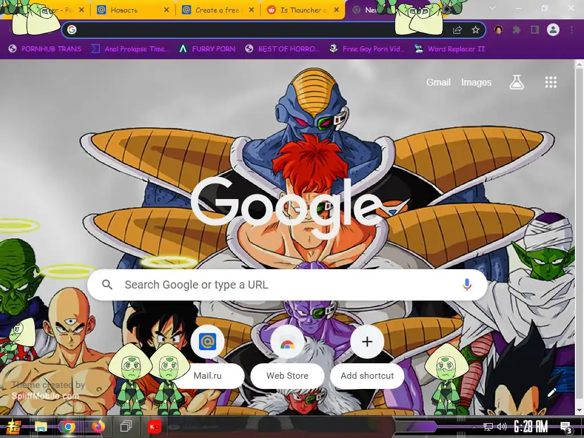584x438 pixels.
Task: Click the extension avatar icon next to star
Action: (498, 30)
